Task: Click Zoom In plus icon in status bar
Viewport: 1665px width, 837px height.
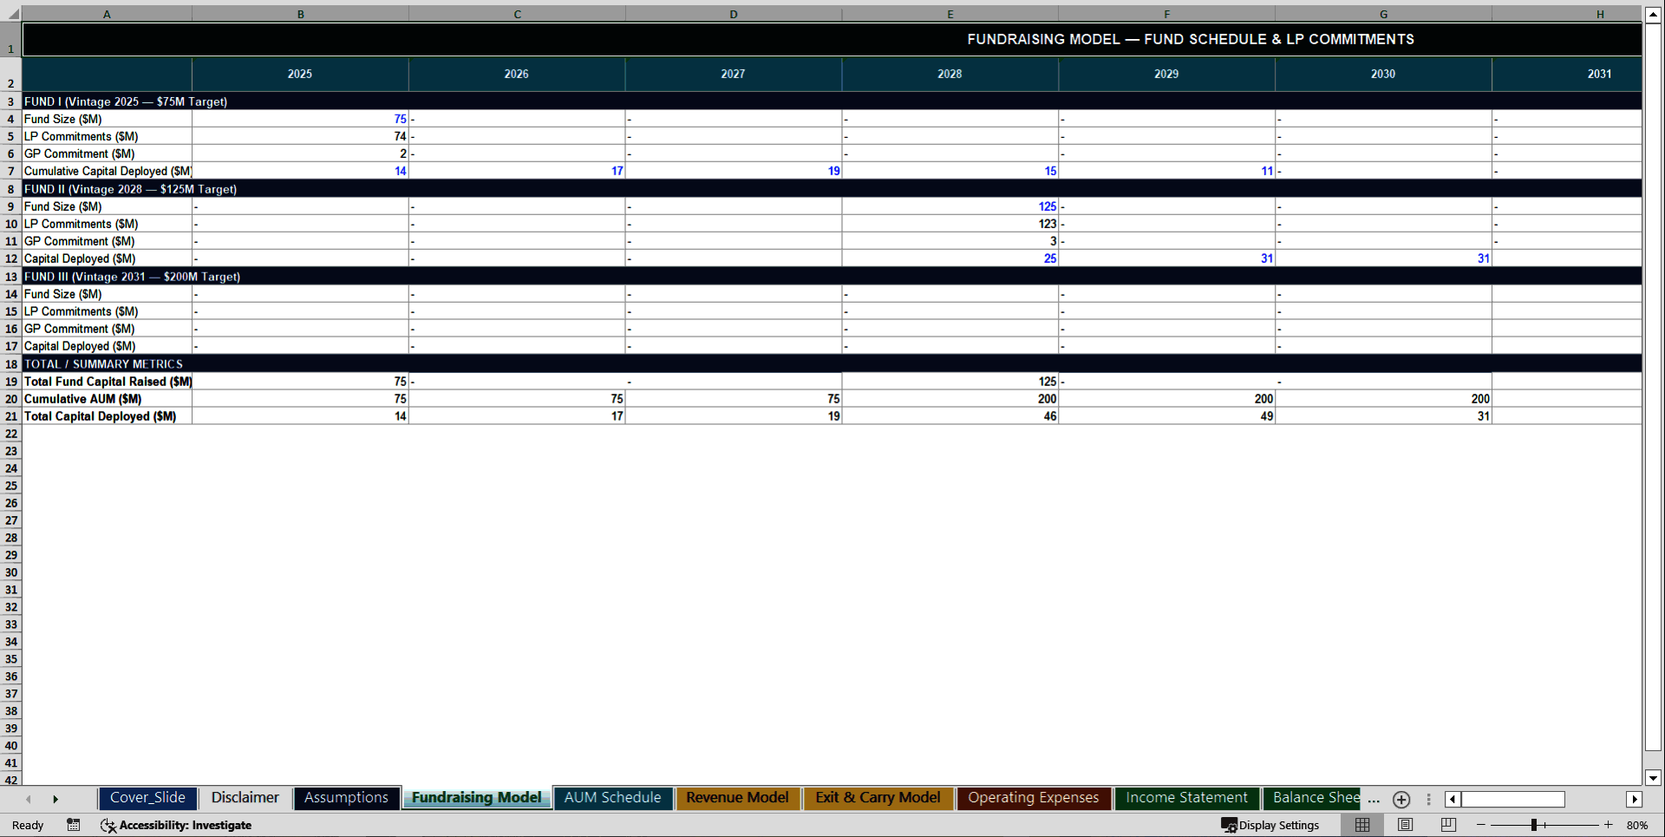Action: [x=1609, y=825]
